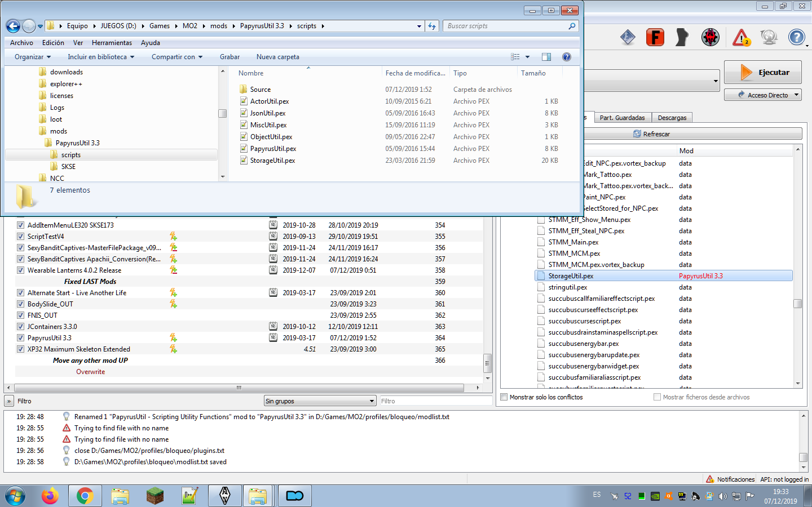This screenshot has height=507, width=812.
Task: Click the blue diamond tool icon in Mod Organizer toolbar
Action: tap(628, 37)
